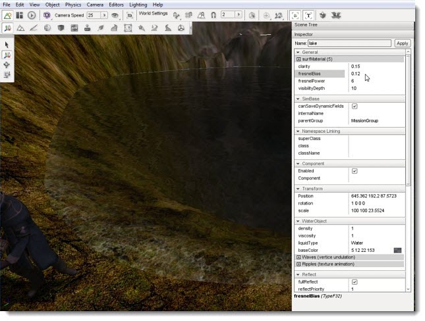The height and width of the screenshot is (321, 425).
Task: Toggle the object bounding box display icon
Action: pos(295,15)
